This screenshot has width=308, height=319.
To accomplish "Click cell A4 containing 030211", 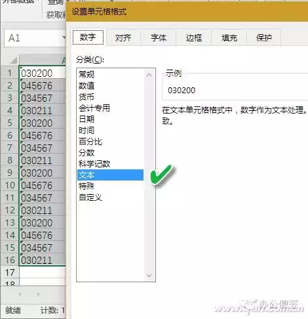I will click(x=43, y=110).
